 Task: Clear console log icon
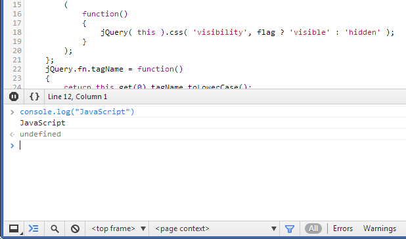tap(75, 229)
